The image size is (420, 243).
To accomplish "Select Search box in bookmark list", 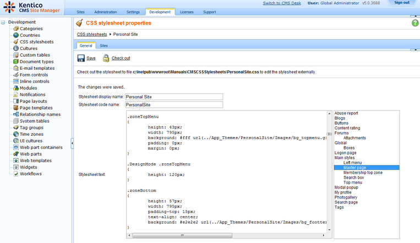I will point(353,178).
